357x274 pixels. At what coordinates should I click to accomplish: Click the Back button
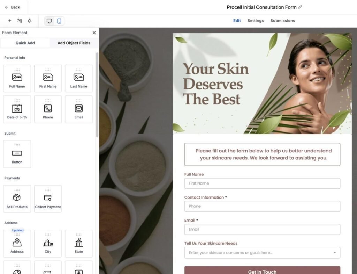point(13,7)
